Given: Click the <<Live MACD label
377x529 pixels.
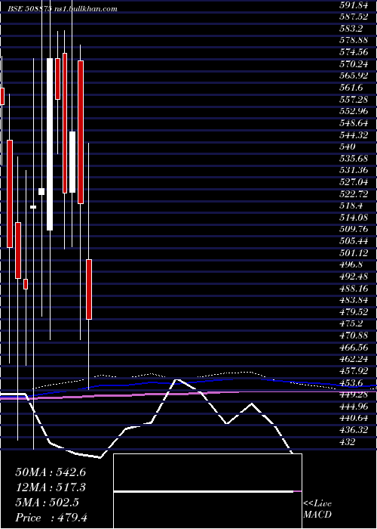Looking at the screenshot, I should click(x=317, y=509).
